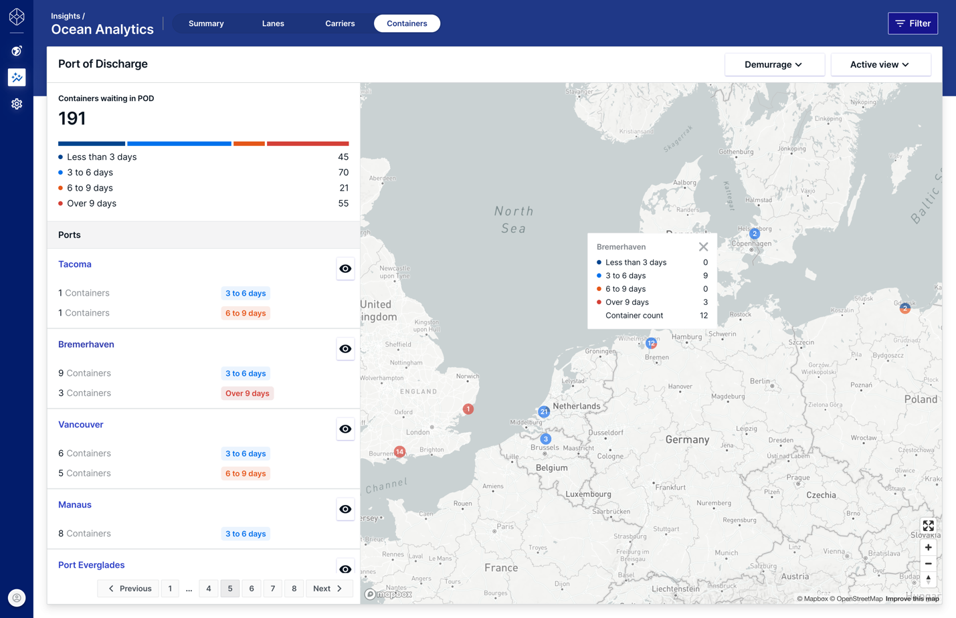
Task: Click the dark blue Less than 3 days bar
Action: (x=92, y=144)
